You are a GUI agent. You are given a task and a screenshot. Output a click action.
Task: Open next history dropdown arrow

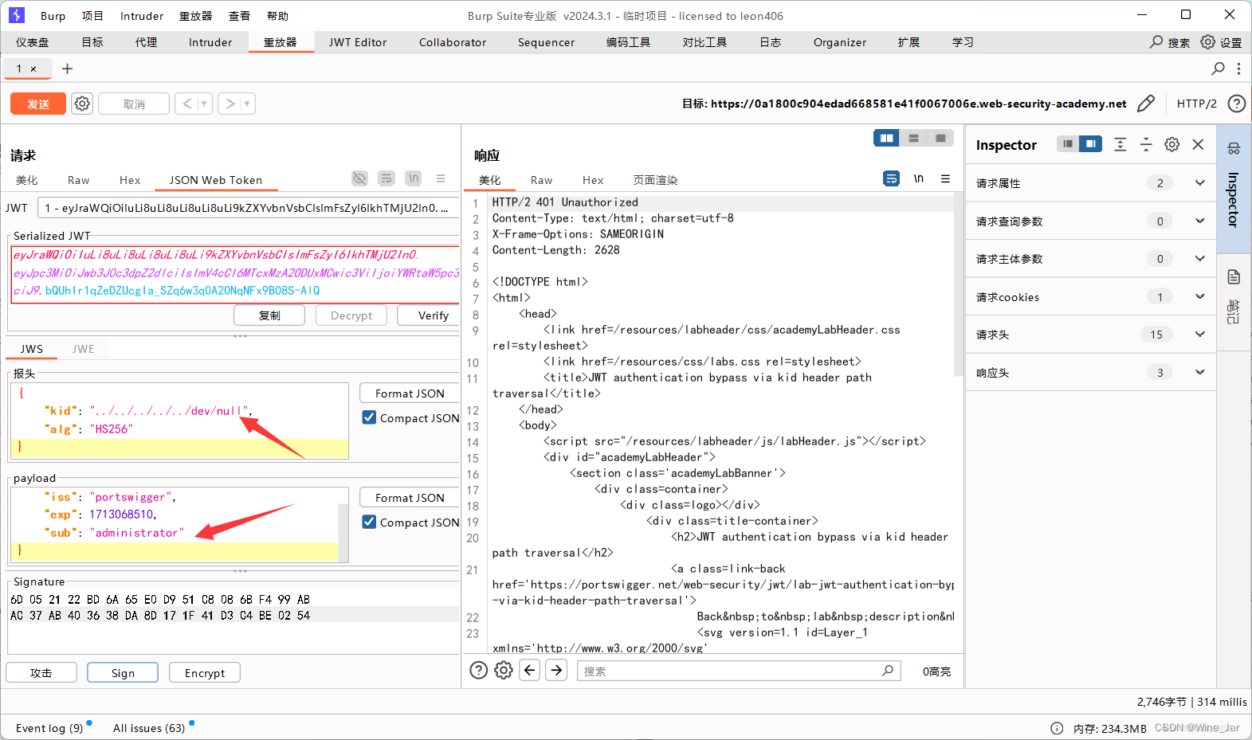(x=247, y=104)
